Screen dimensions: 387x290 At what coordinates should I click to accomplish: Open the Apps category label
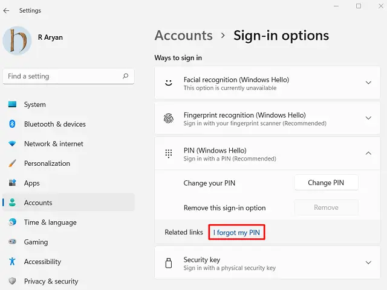[31, 183]
